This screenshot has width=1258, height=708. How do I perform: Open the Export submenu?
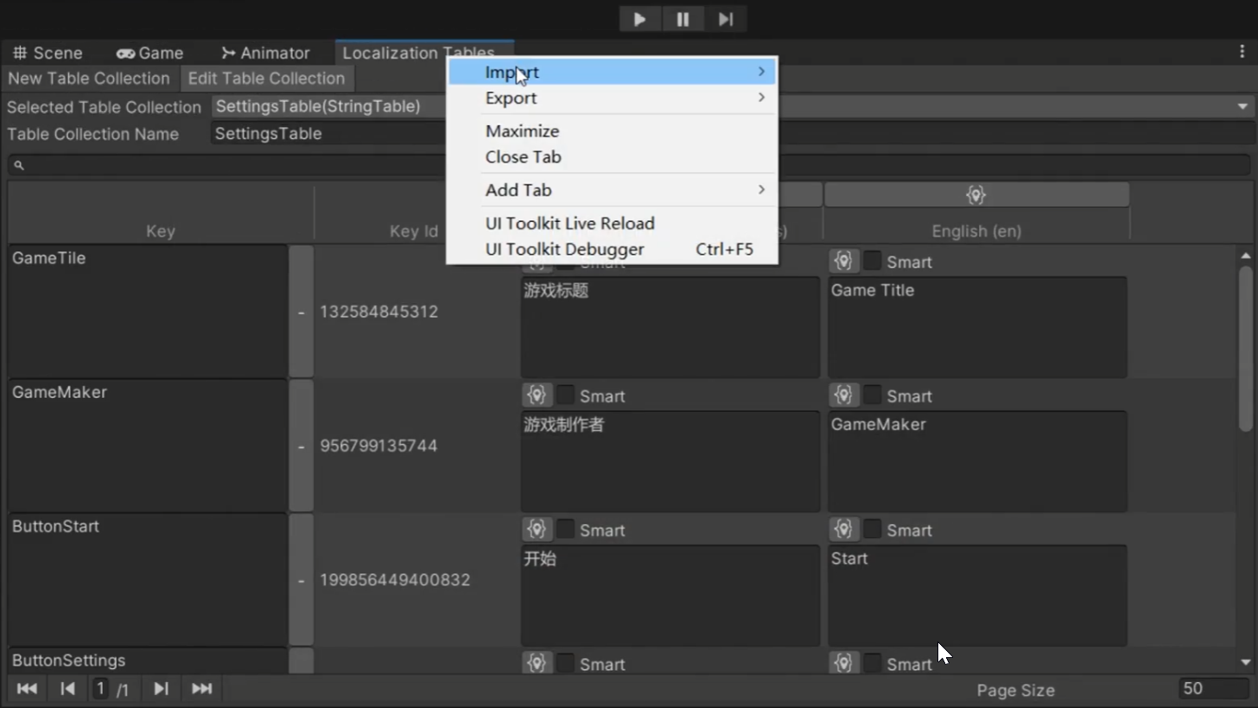(x=612, y=98)
